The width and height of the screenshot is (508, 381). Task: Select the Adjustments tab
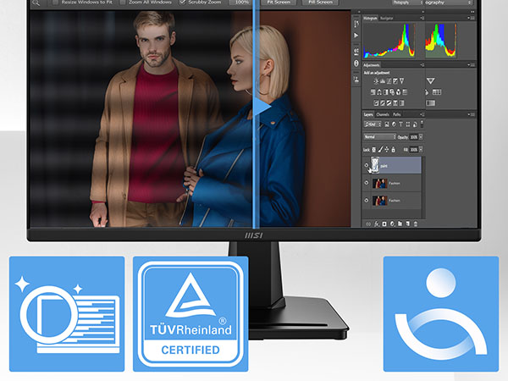pyautogui.click(x=372, y=65)
